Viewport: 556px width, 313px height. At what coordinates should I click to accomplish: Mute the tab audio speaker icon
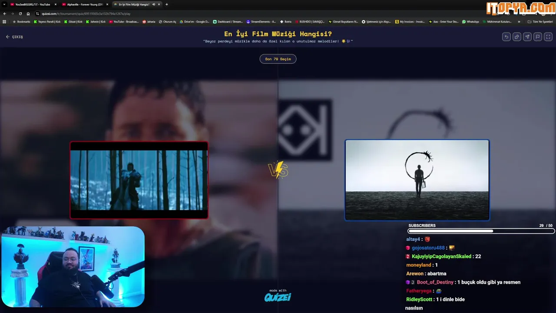(153, 4)
